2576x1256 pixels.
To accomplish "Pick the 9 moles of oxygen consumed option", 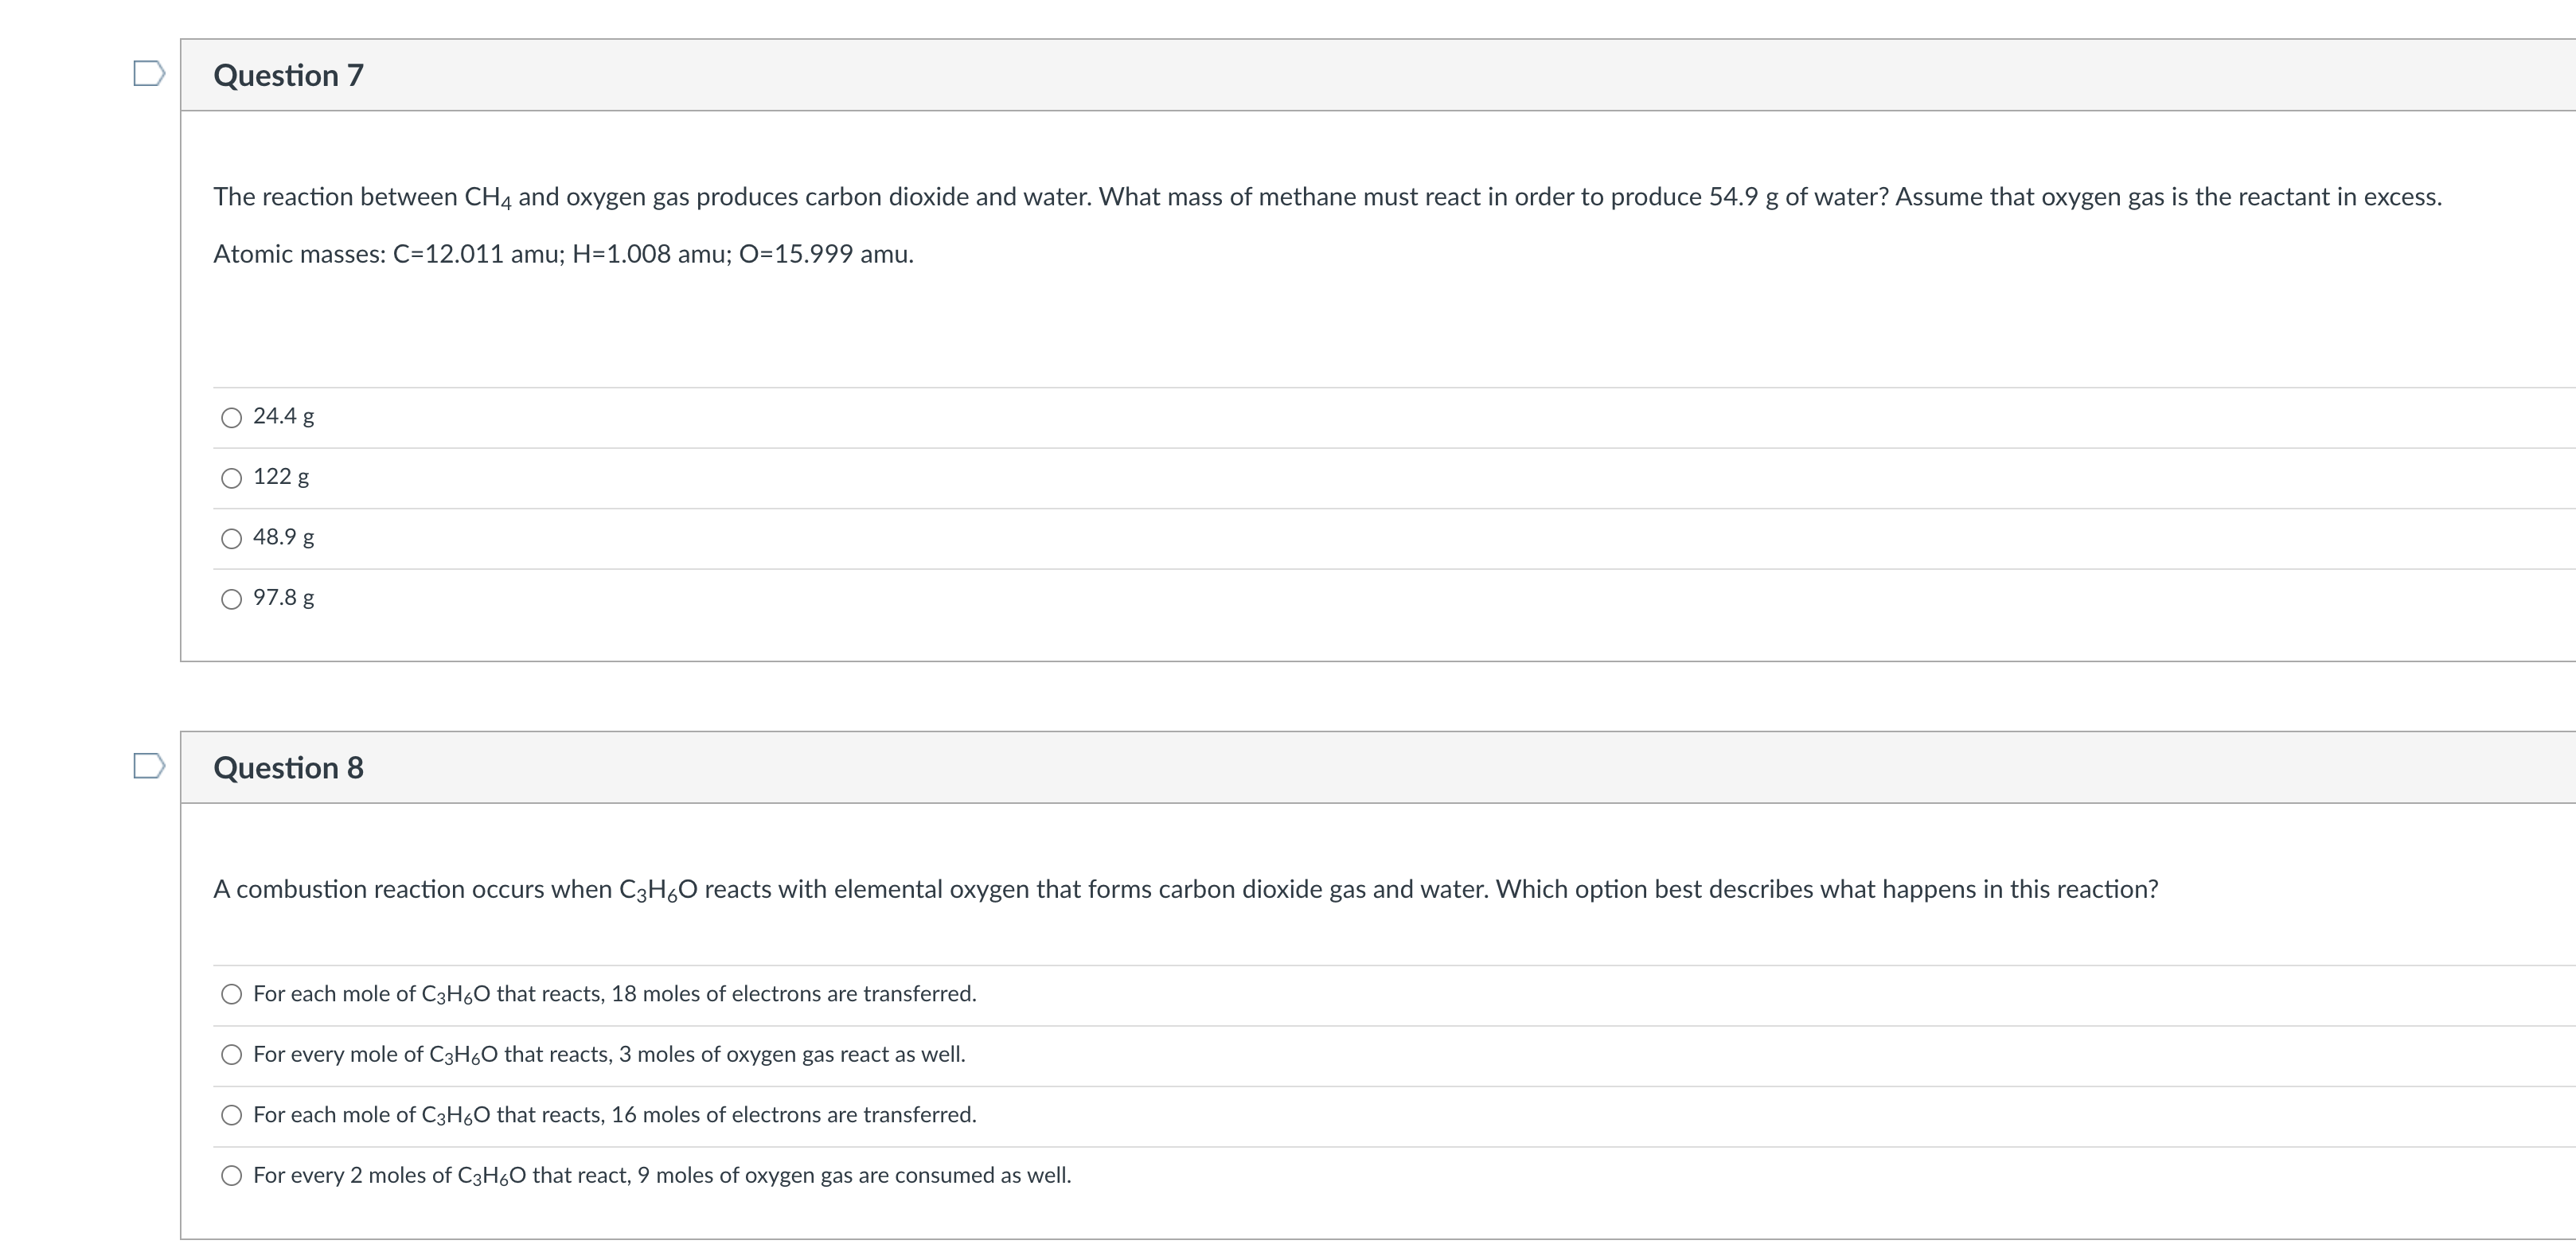I will click(231, 1176).
